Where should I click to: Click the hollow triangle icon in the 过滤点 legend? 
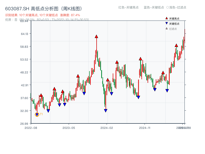tap(167, 28)
